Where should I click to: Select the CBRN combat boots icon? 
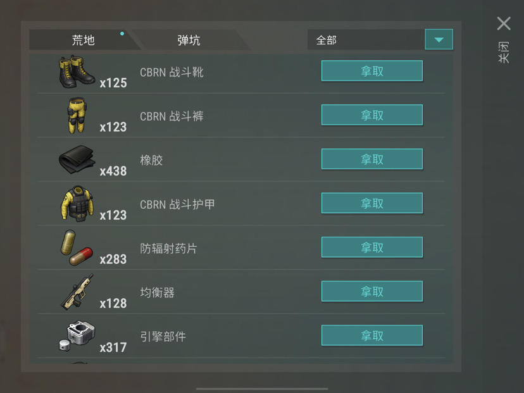tap(77, 72)
